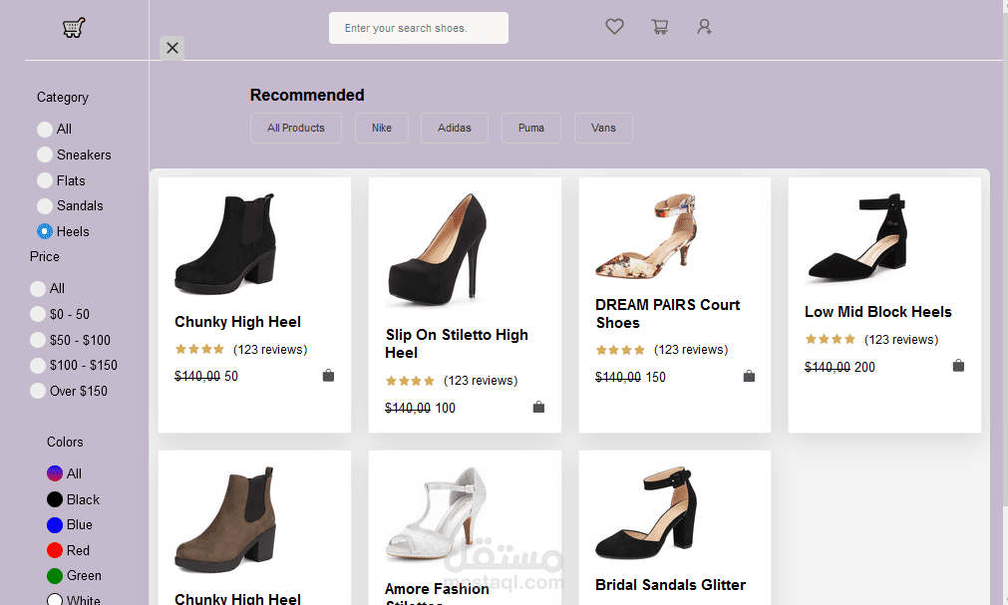This screenshot has height=605, width=1008.
Task: Choose the Sandals category option
Action: pos(45,206)
